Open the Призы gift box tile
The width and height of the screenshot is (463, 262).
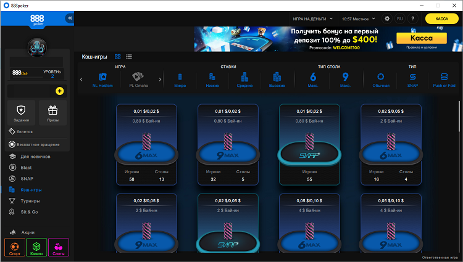(52, 113)
